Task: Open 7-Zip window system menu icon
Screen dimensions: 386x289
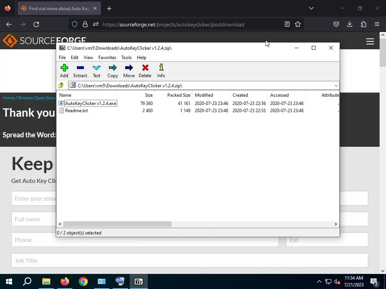Action: pyautogui.click(x=62, y=48)
